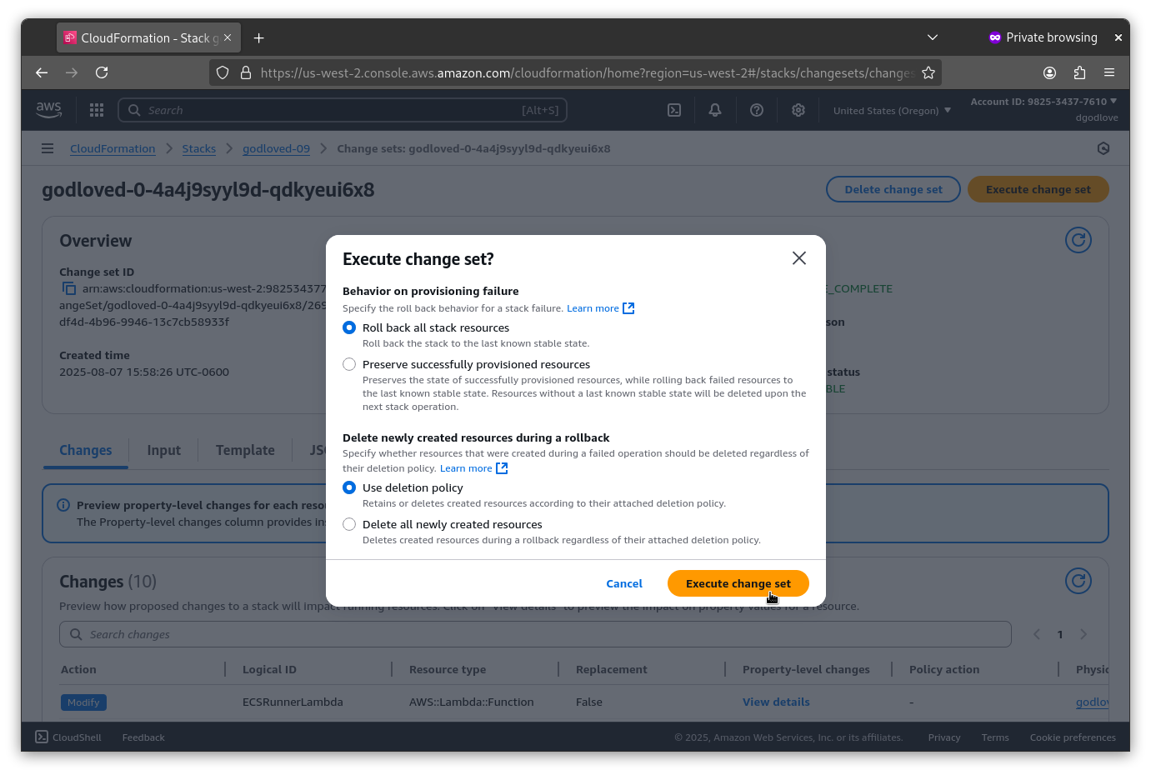Open AWS help via question mark icon

coord(757,109)
